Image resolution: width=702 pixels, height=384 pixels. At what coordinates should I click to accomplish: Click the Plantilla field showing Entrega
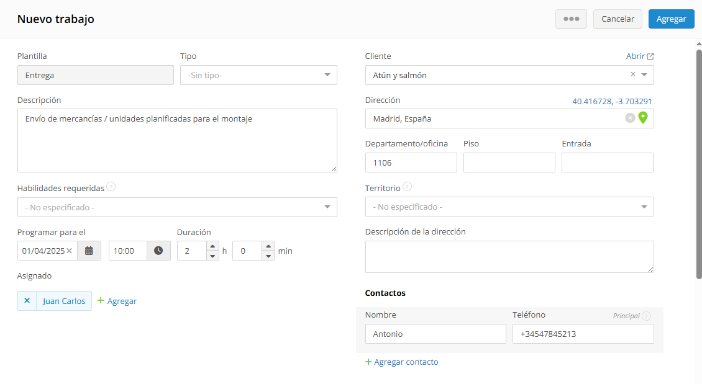[96, 75]
